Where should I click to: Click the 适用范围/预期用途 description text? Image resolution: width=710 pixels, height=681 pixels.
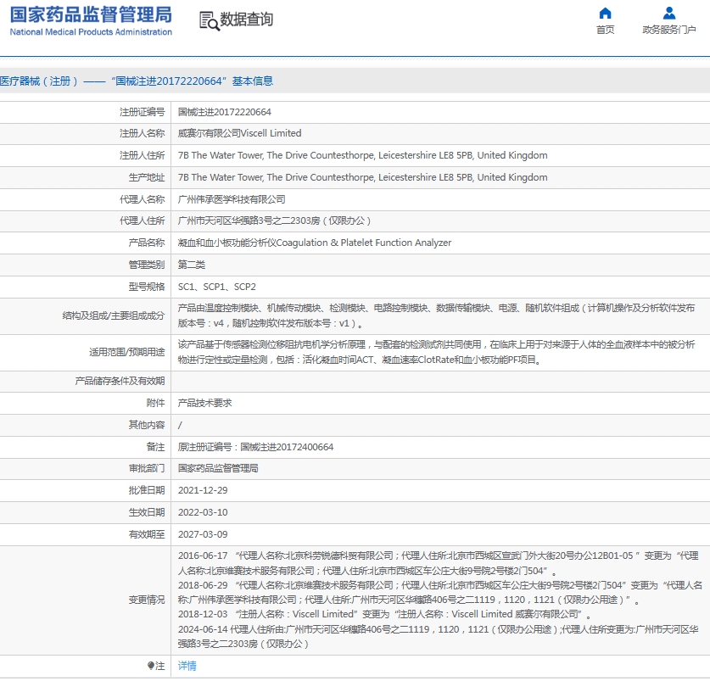coord(436,352)
